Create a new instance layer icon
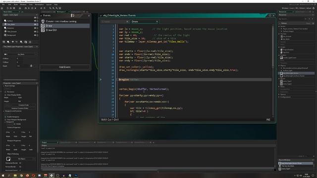 click(x=8, y=42)
